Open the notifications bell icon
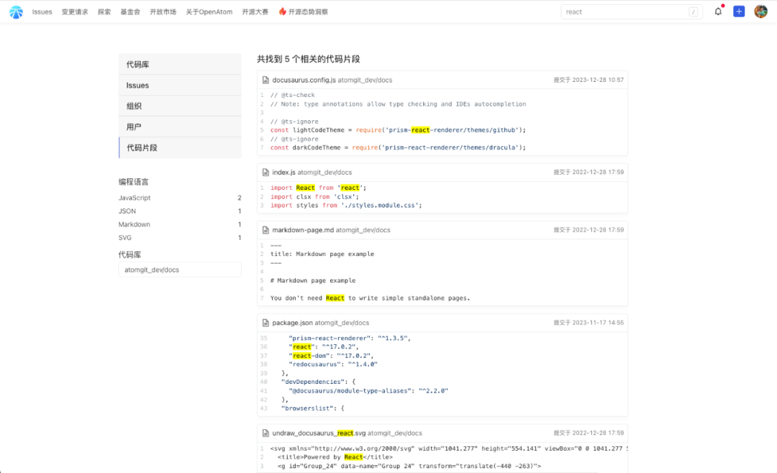This screenshot has height=473, width=777. 718,12
